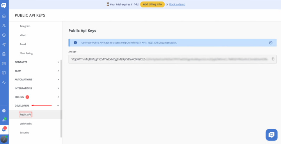This screenshot has height=144, width=281.
Task: Copy the API key with copy icon
Action: (273, 59)
